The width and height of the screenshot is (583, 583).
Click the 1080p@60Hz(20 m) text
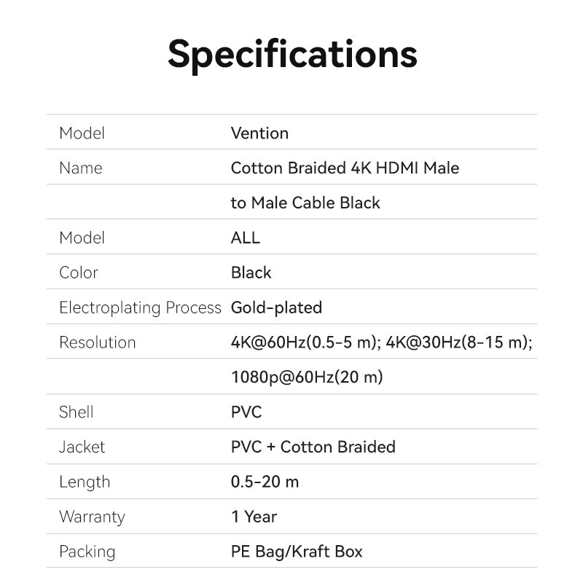[x=307, y=377]
